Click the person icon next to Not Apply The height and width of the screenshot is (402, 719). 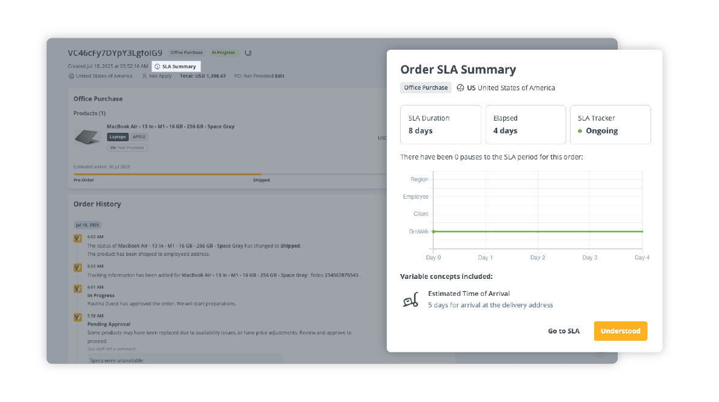144,76
